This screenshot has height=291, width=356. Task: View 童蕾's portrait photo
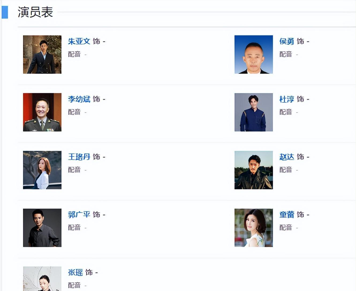pyautogui.click(x=253, y=228)
